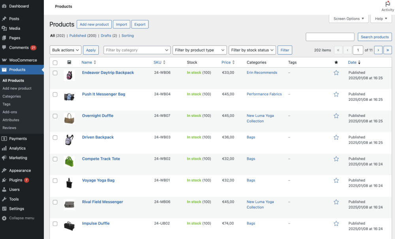Click the image column header icon

(69, 62)
